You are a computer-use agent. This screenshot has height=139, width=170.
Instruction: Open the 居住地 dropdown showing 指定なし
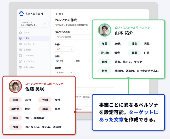point(64,72)
